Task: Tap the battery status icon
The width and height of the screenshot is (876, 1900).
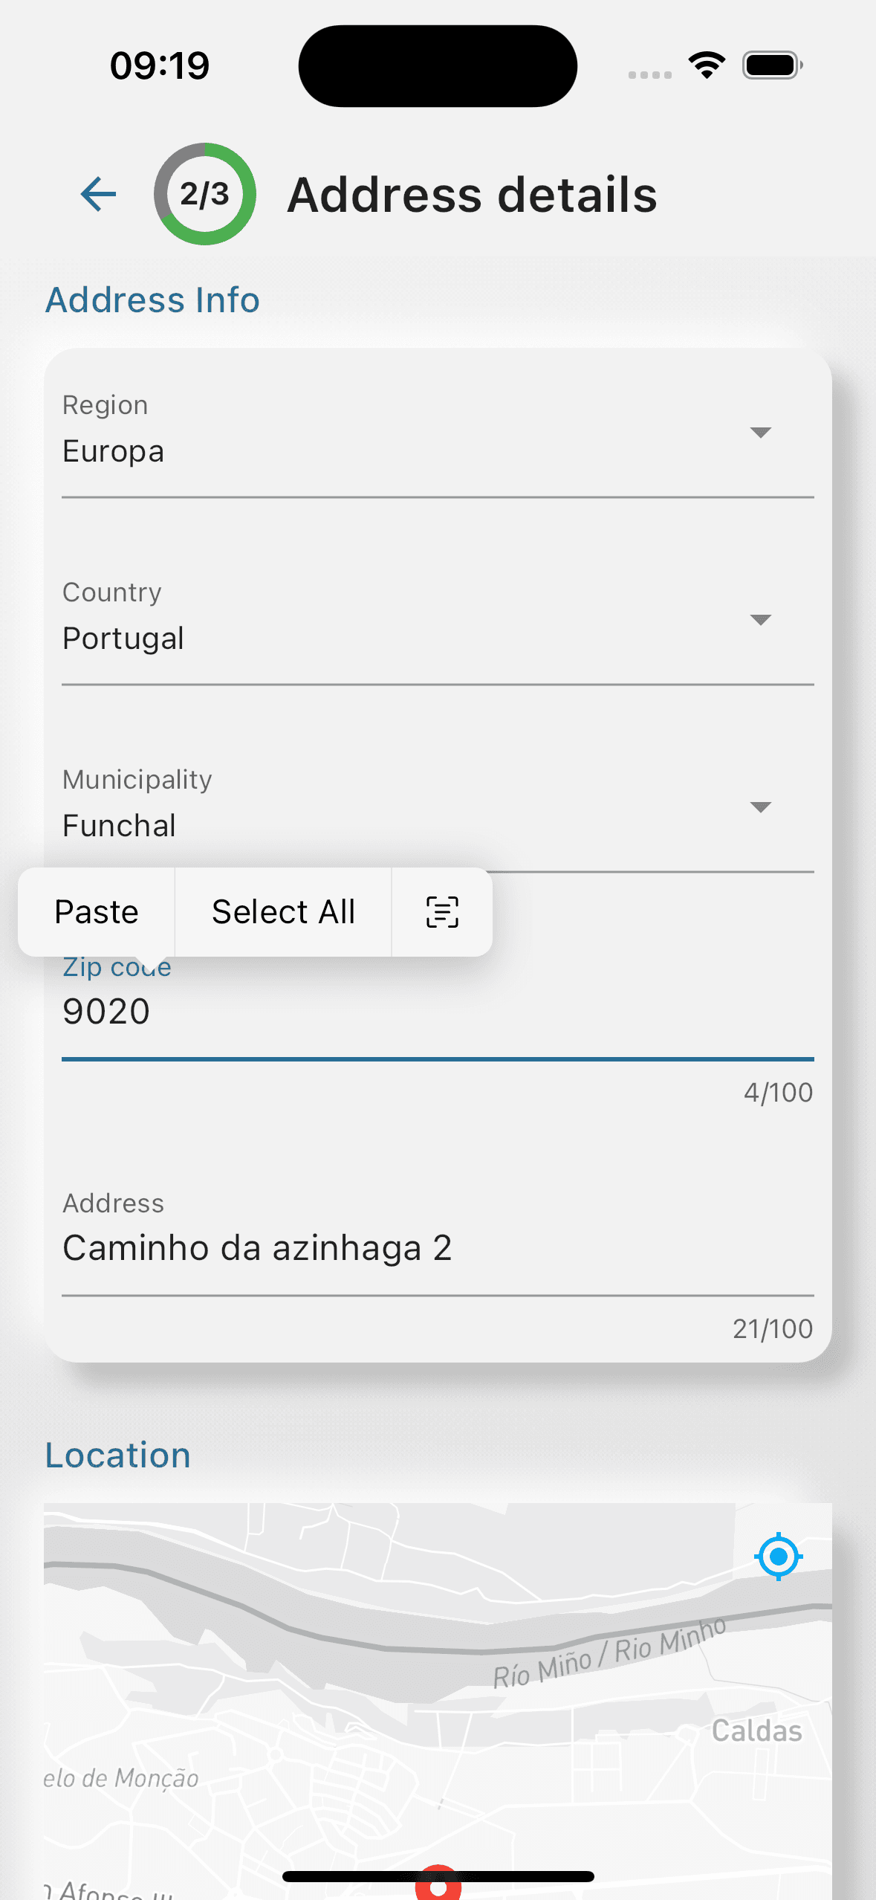Action: click(x=772, y=65)
